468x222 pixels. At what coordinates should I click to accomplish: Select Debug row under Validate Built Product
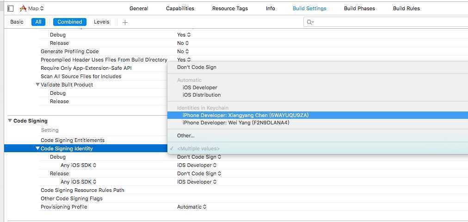pos(58,93)
